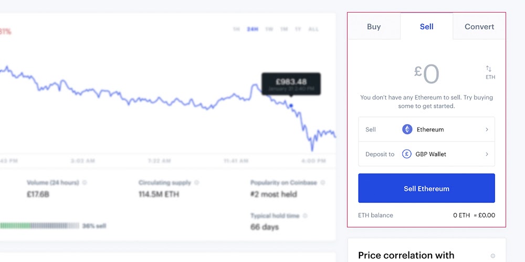This screenshot has width=525, height=262.
Task: Click the Ethereum coin icon
Action: point(407,129)
